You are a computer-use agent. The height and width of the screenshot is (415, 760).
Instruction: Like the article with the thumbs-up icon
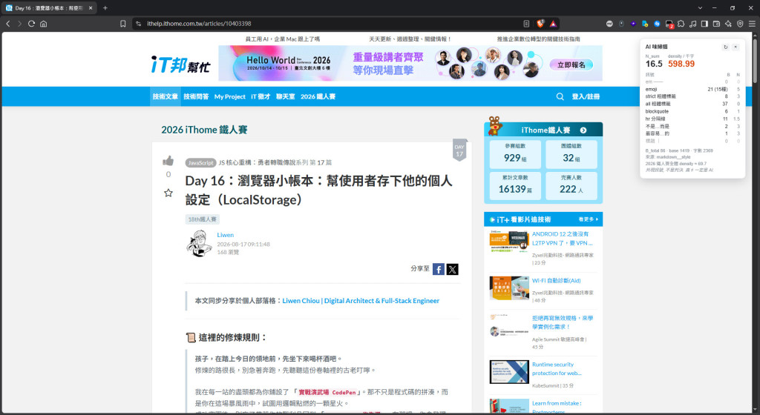click(168, 161)
